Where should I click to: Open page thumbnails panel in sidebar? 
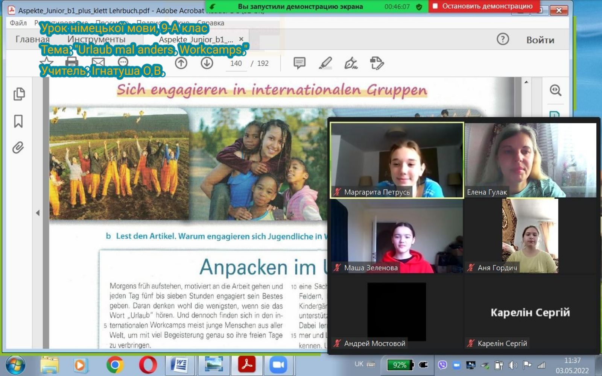pyautogui.click(x=19, y=94)
